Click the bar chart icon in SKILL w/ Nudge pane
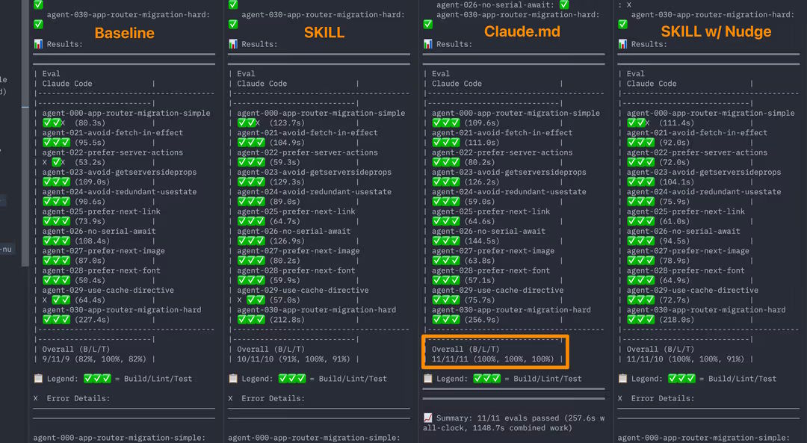The width and height of the screenshot is (807, 443). click(622, 44)
